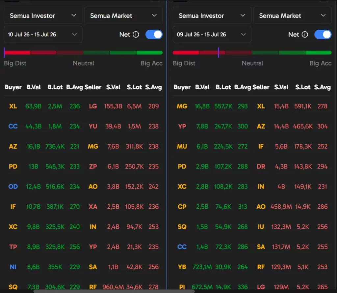
Task: Select buyer MG with 16,8B value
Action: (182, 106)
